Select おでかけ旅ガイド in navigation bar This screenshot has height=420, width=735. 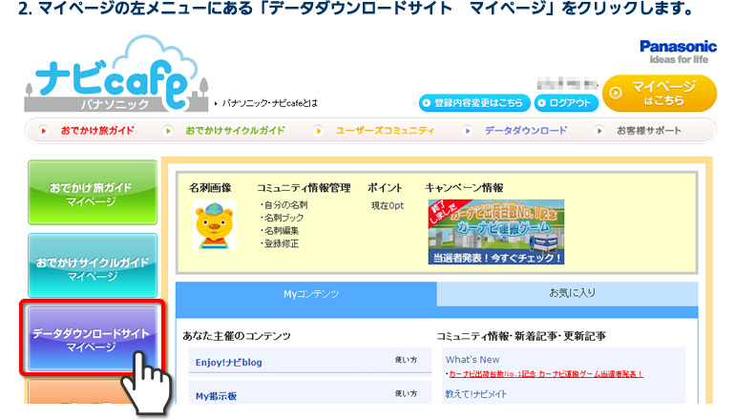click(97, 131)
